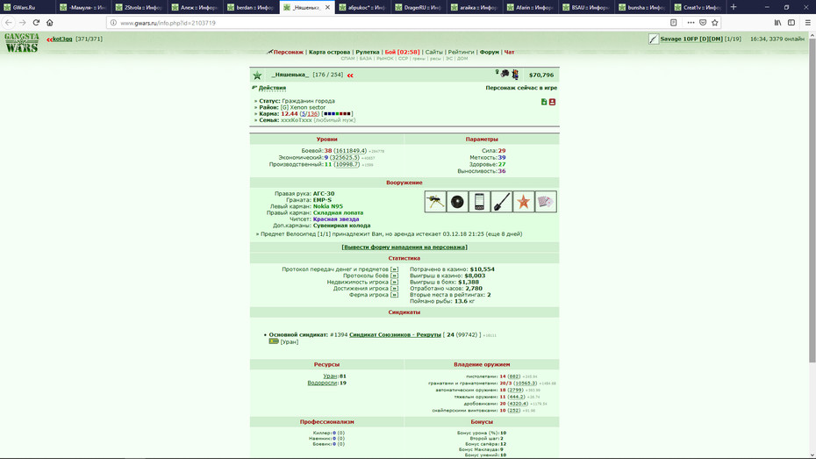The width and height of the screenshot is (816, 459).
Task: Switch to the BSAU tab
Action: point(586,7)
